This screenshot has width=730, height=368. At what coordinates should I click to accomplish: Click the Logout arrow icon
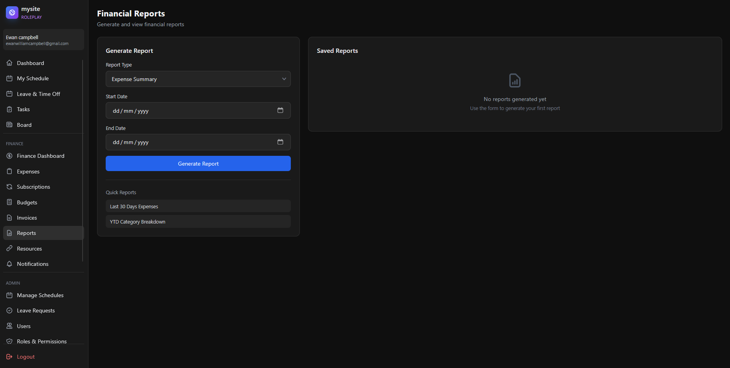tap(9, 357)
